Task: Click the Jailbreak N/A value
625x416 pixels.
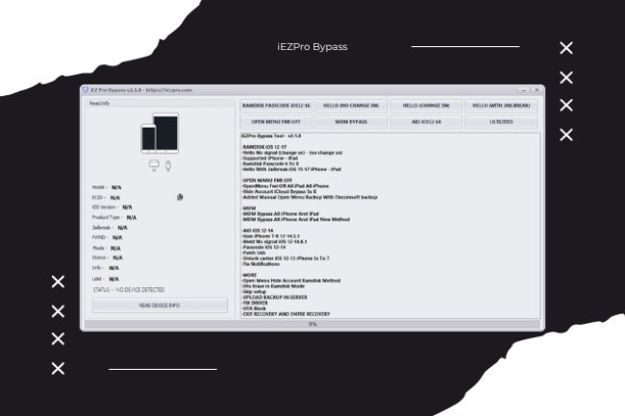Action: coord(122,228)
